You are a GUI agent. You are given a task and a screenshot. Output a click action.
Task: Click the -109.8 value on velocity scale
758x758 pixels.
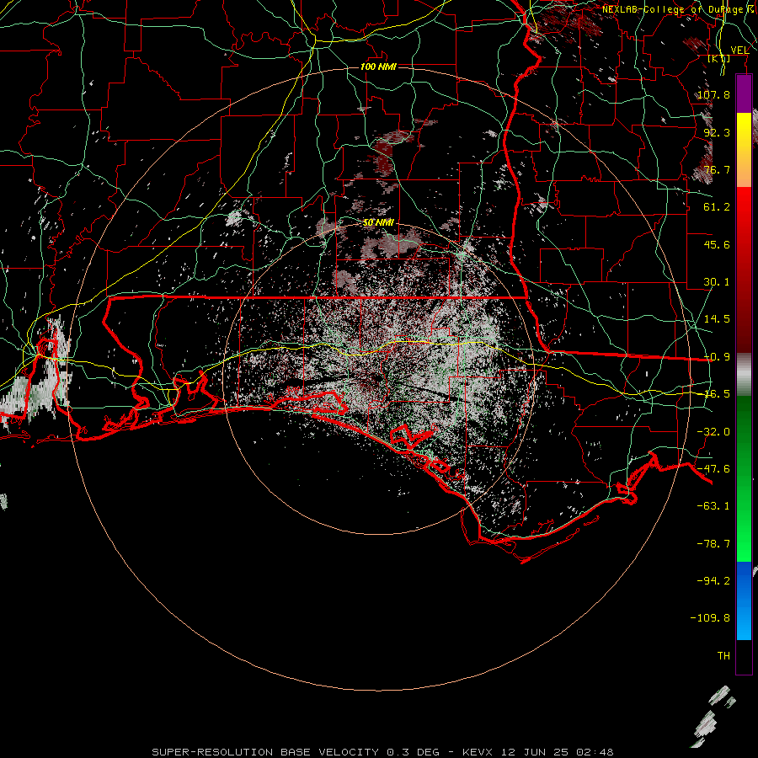[x=710, y=618]
